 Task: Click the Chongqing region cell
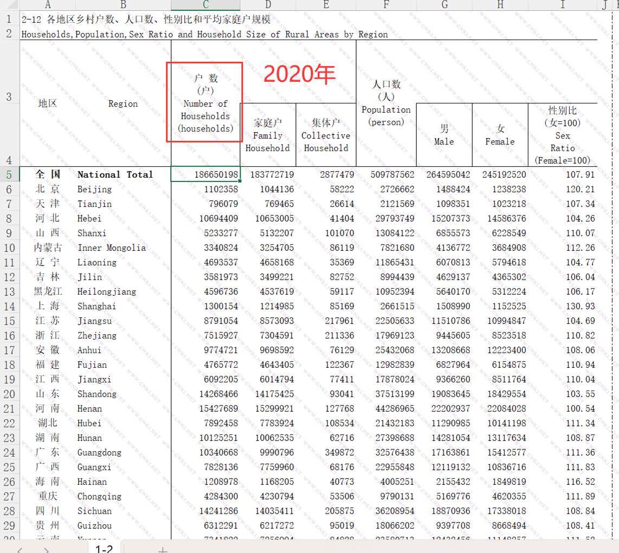[x=99, y=496]
